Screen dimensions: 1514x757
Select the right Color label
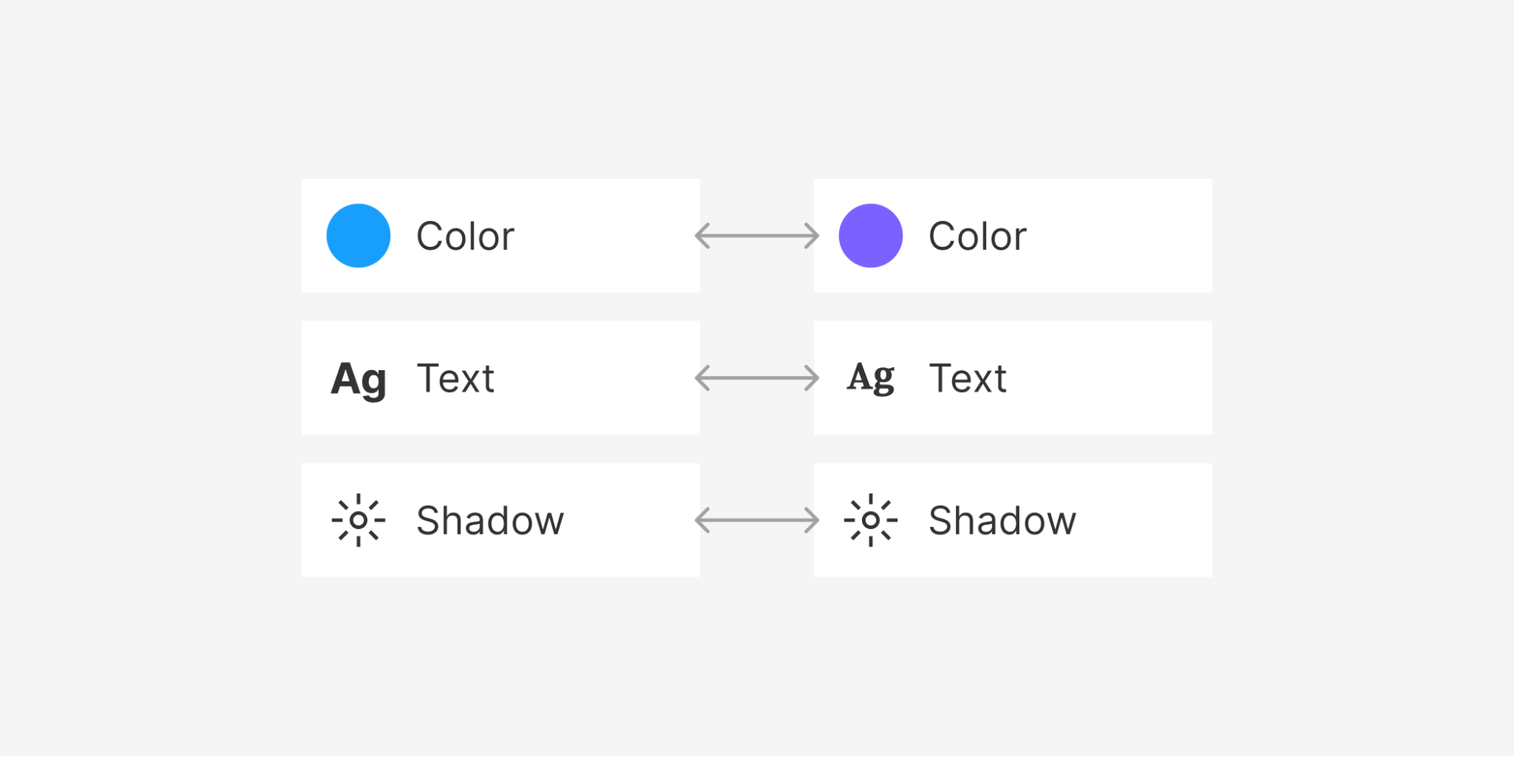click(977, 236)
